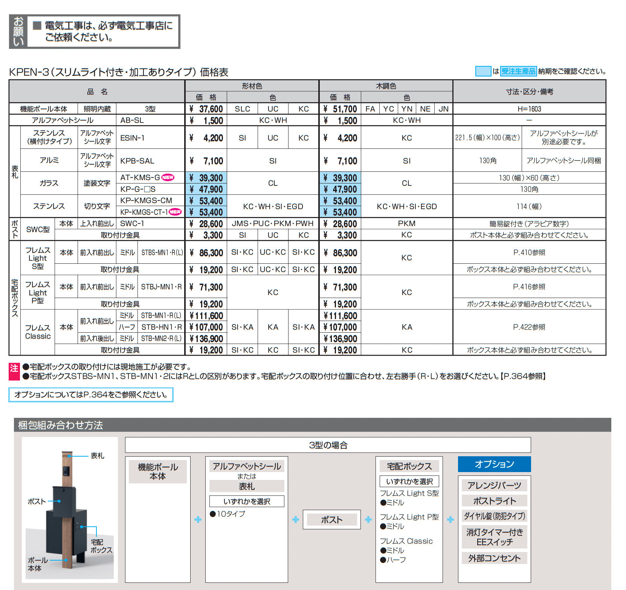This screenshot has width=626, height=590.
Task: Click the ¥51,700 price cell
Action: (x=340, y=109)
